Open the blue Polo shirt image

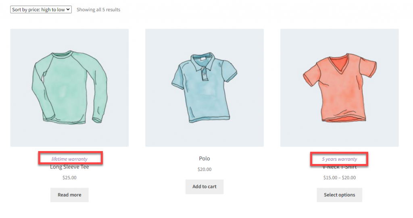point(204,88)
